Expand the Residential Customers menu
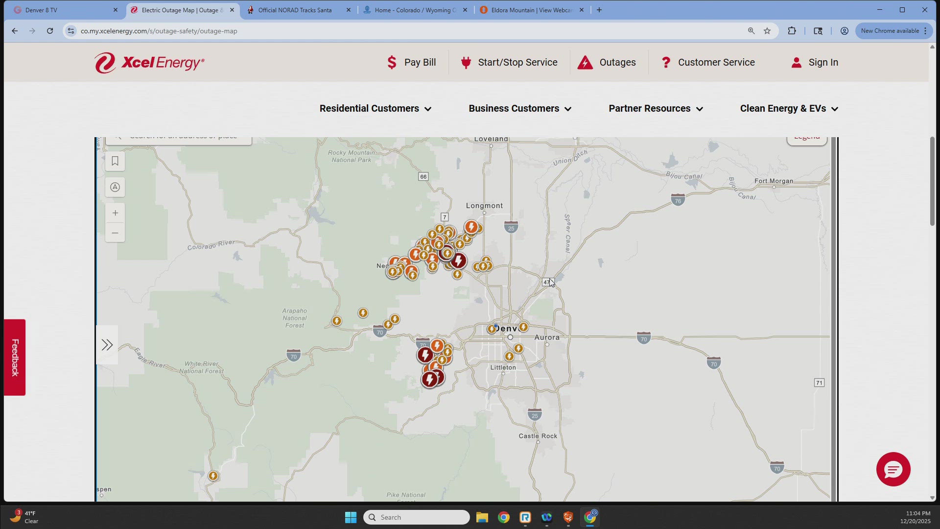Viewport: 940px width, 529px height. (x=375, y=108)
